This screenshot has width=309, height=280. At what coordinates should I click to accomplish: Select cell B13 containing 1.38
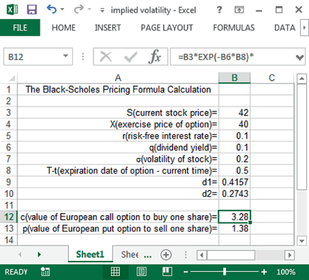(234, 228)
